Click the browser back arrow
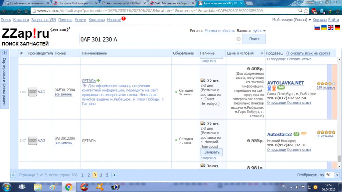342x192 pixels. 4,11
